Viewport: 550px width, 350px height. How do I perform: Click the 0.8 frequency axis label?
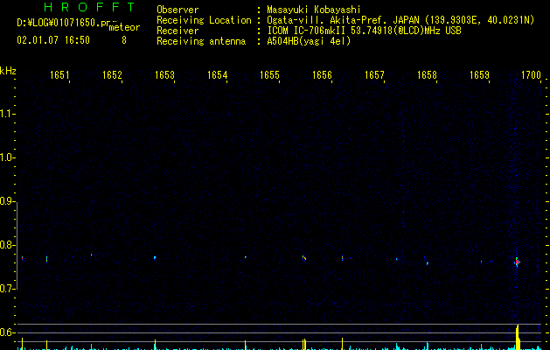[x=6, y=245]
